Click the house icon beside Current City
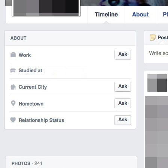168x168 pixels. click(13, 87)
